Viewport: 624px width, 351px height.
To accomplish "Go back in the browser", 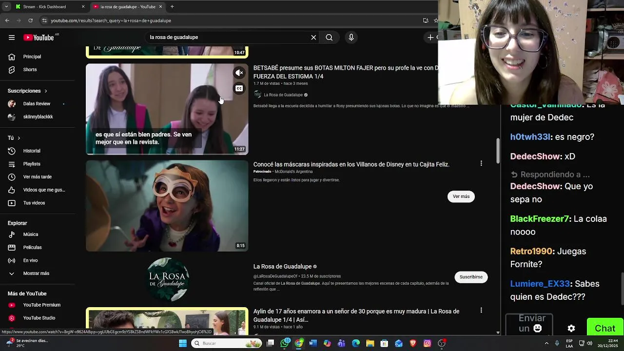I will coord(7,20).
